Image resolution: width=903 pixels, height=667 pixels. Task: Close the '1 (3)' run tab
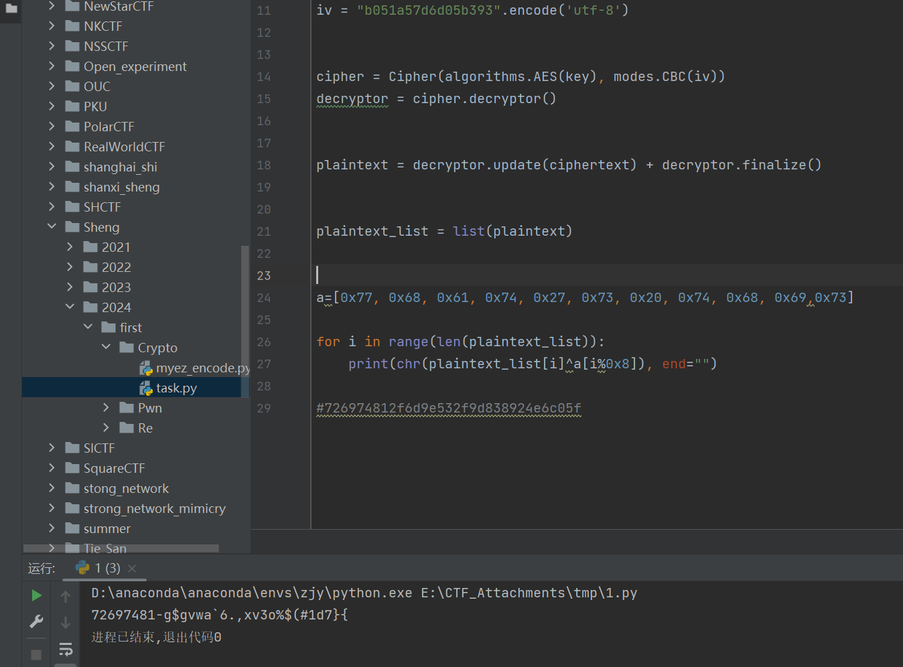[132, 569]
